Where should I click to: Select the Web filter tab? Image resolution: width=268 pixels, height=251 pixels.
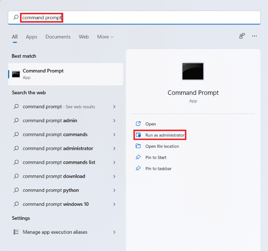84,37
